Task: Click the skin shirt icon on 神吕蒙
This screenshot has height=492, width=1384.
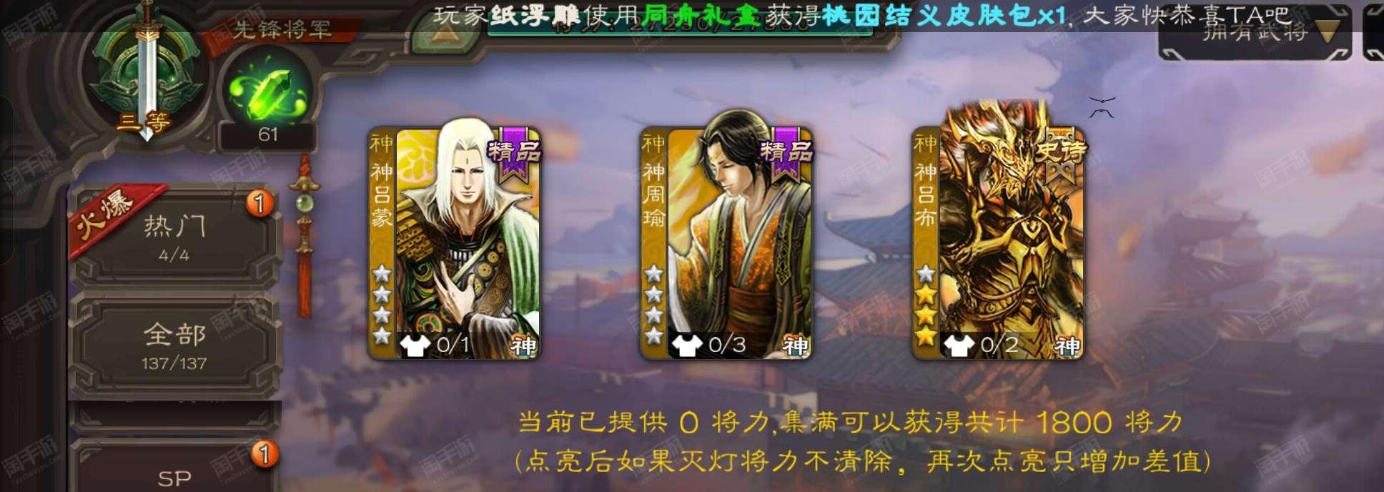Action: [413, 345]
